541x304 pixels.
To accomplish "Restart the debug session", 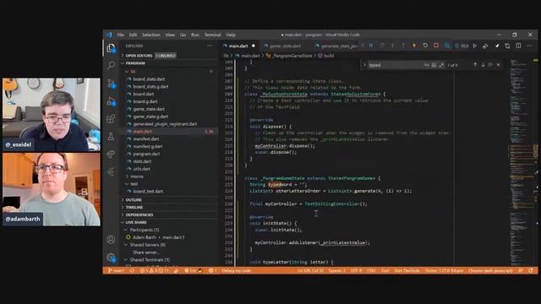I will pyautogui.click(x=425, y=46).
